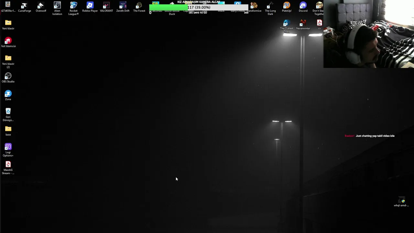Select The Forest game icon
Image resolution: width=414 pixels, height=233 pixels.
pyautogui.click(x=139, y=7)
